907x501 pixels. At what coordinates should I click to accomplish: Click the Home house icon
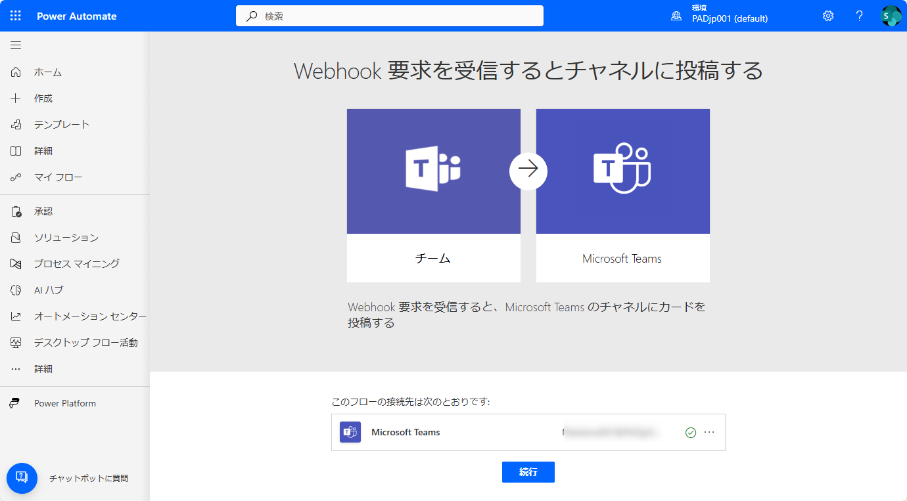[16, 72]
